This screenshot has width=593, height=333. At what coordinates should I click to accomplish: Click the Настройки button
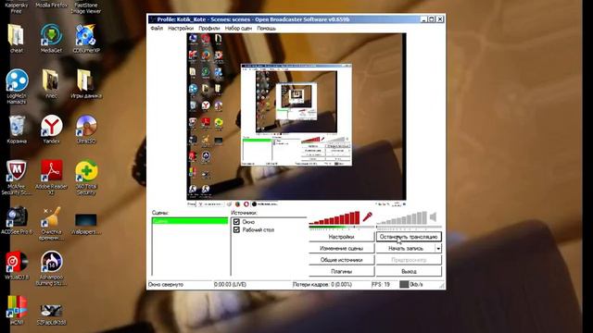342,237
